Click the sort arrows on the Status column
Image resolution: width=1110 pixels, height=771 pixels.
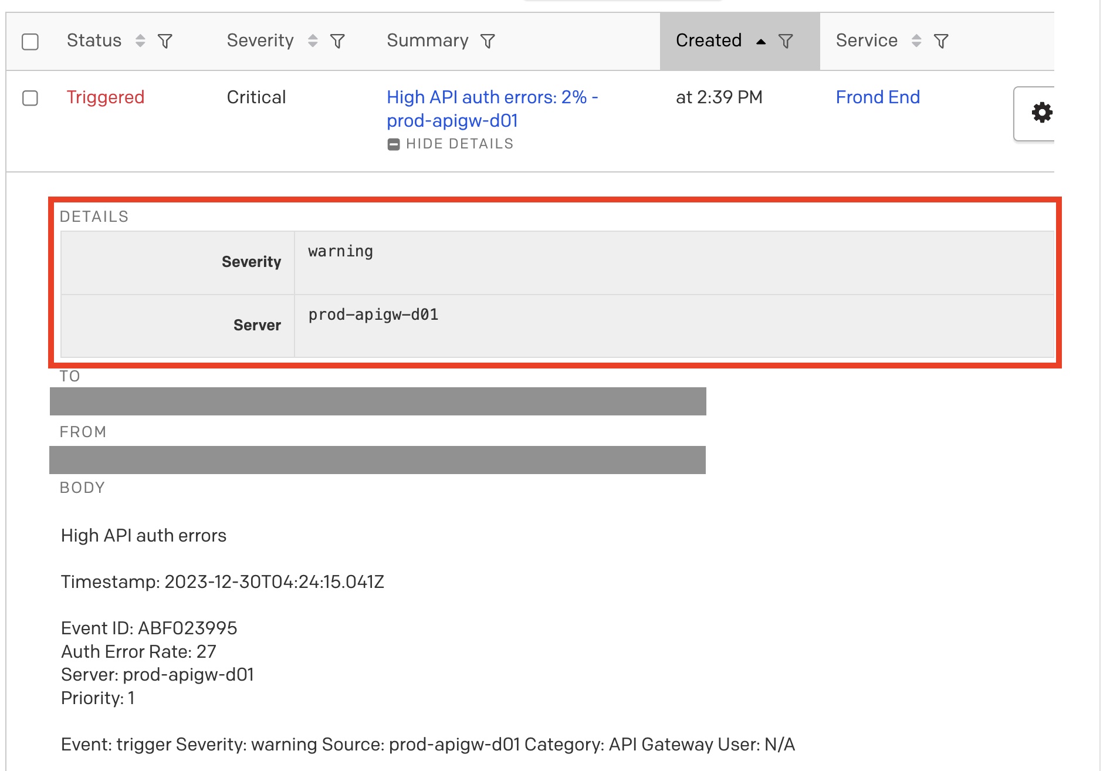click(x=139, y=41)
